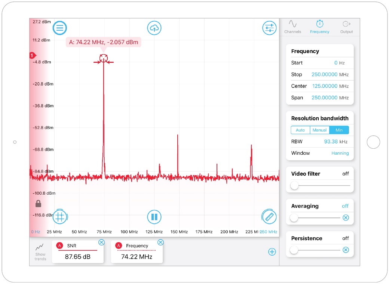Reset the Averaging slider with X

point(346,217)
